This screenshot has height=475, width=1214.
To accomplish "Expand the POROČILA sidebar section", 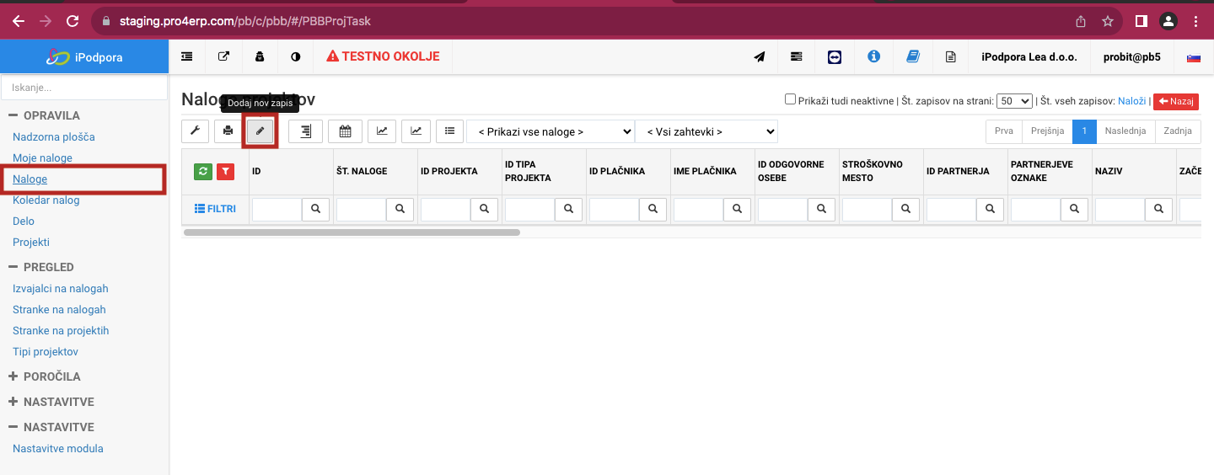I will click(45, 376).
